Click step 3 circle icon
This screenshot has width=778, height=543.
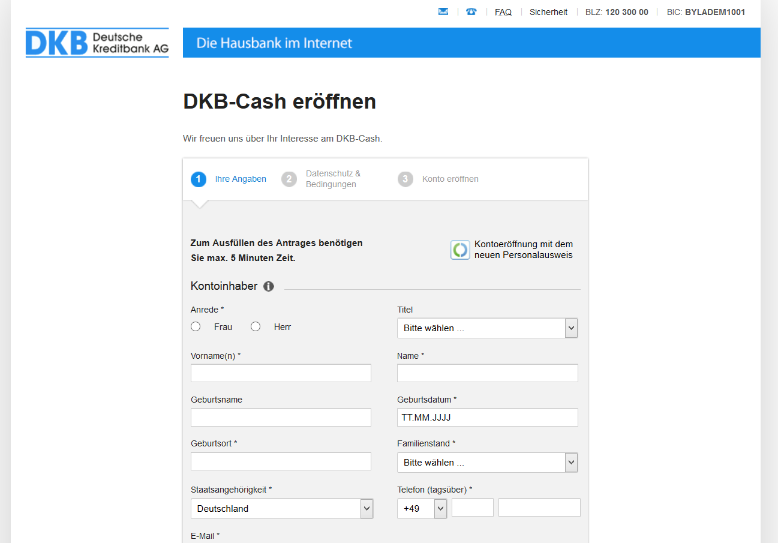[405, 179]
